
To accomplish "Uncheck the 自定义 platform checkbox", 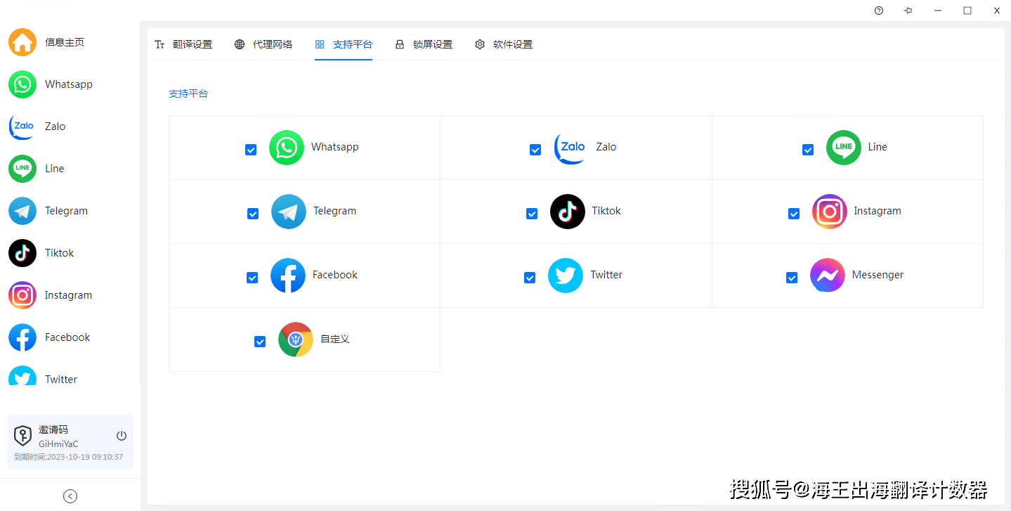I will point(260,342).
